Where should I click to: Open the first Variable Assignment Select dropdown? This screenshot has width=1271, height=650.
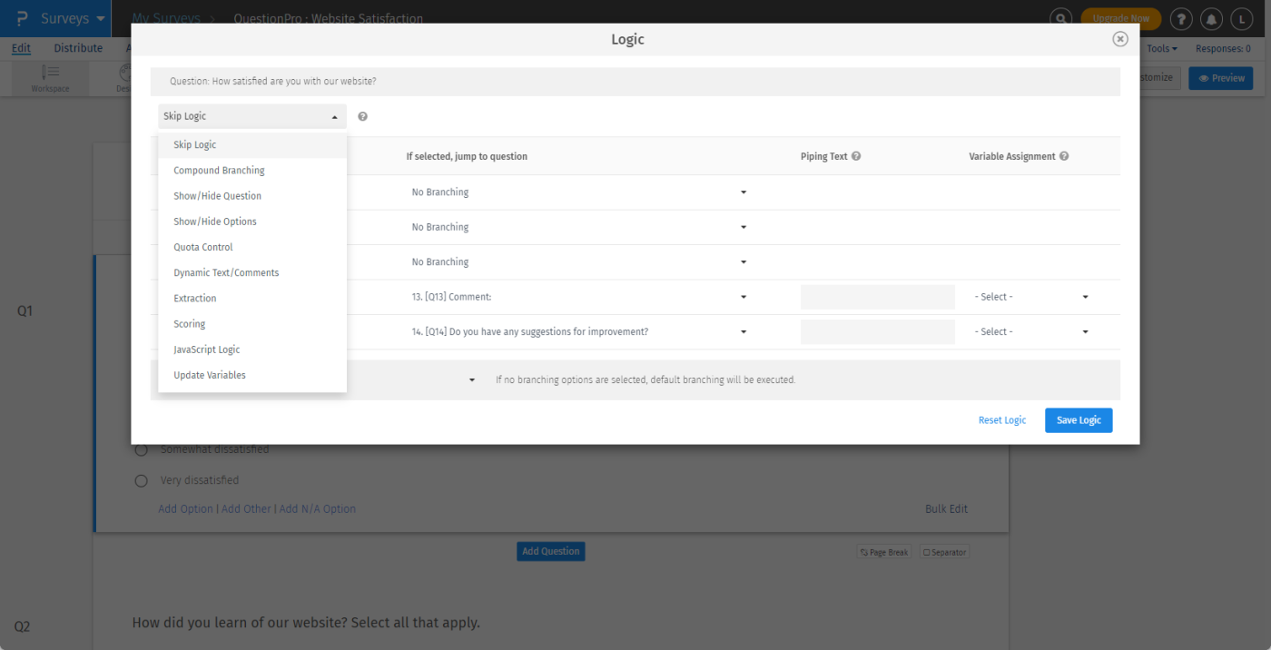pos(1031,297)
